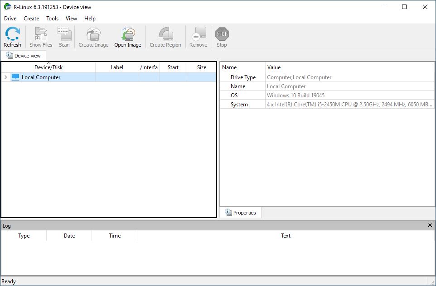The image size is (436, 286).
Task: Open the Create menu
Action: click(x=31, y=18)
